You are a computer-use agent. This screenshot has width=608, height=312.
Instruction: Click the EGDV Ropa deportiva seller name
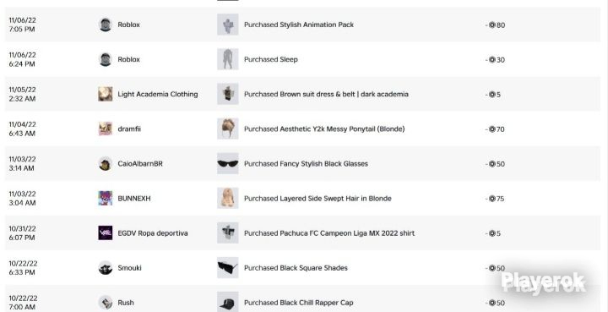(x=153, y=233)
